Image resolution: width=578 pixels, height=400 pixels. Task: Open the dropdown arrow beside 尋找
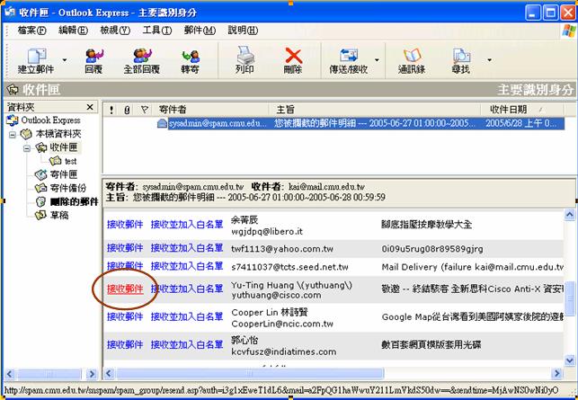[x=490, y=60]
